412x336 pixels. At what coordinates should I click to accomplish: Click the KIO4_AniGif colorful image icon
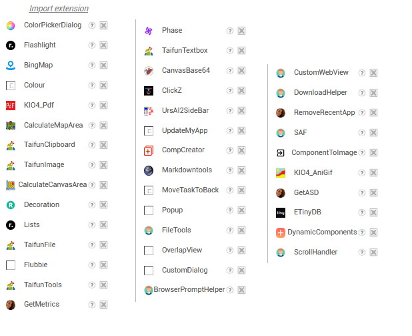coord(281,173)
